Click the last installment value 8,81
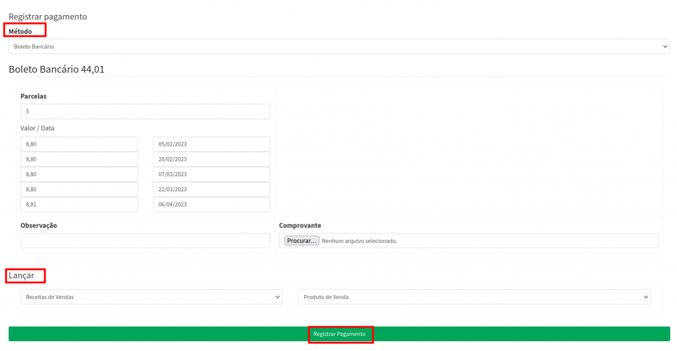Viewport: 677px width, 351px height. pyautogui.click(x=79, y=205)
